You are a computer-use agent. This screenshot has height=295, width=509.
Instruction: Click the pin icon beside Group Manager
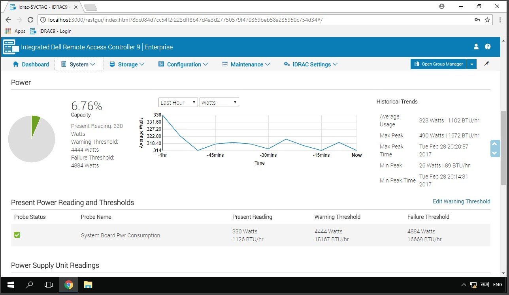[x=486, y=64]
